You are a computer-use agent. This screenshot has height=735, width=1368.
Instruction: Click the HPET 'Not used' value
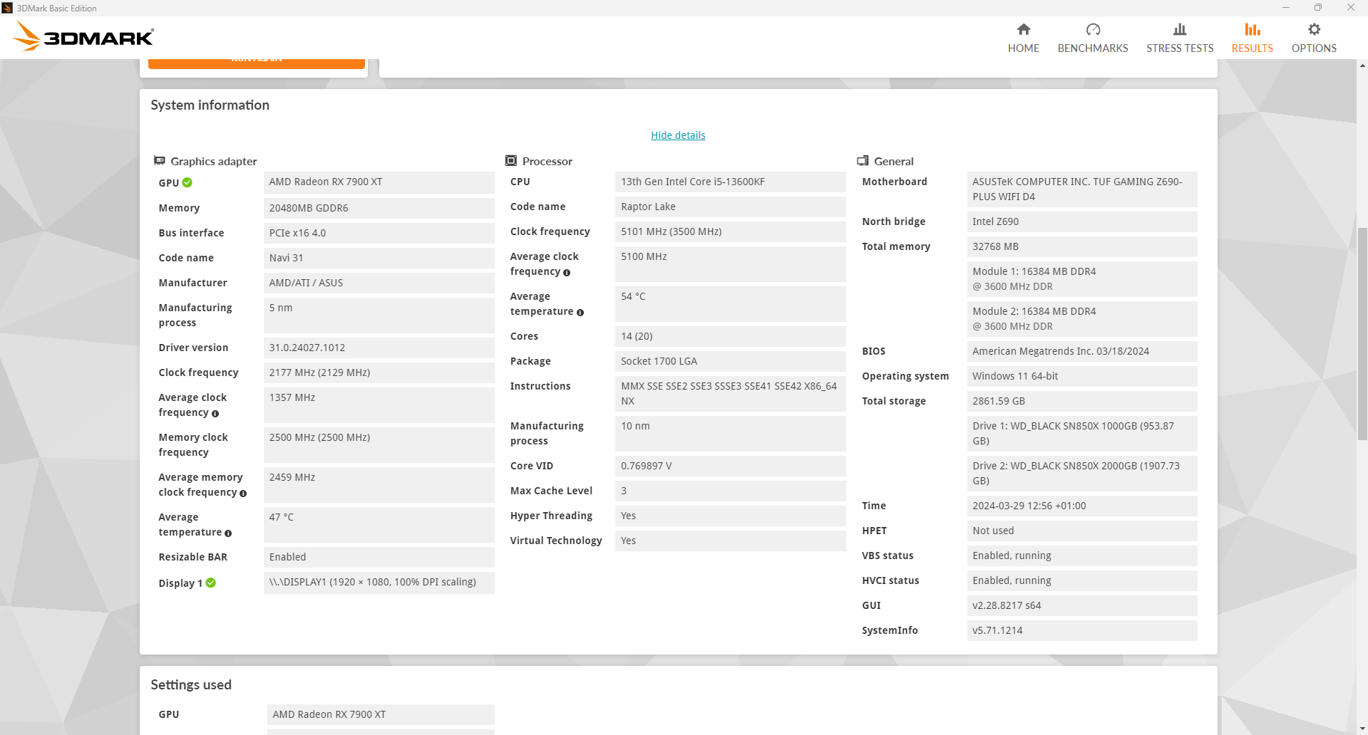coord(1082,531)
